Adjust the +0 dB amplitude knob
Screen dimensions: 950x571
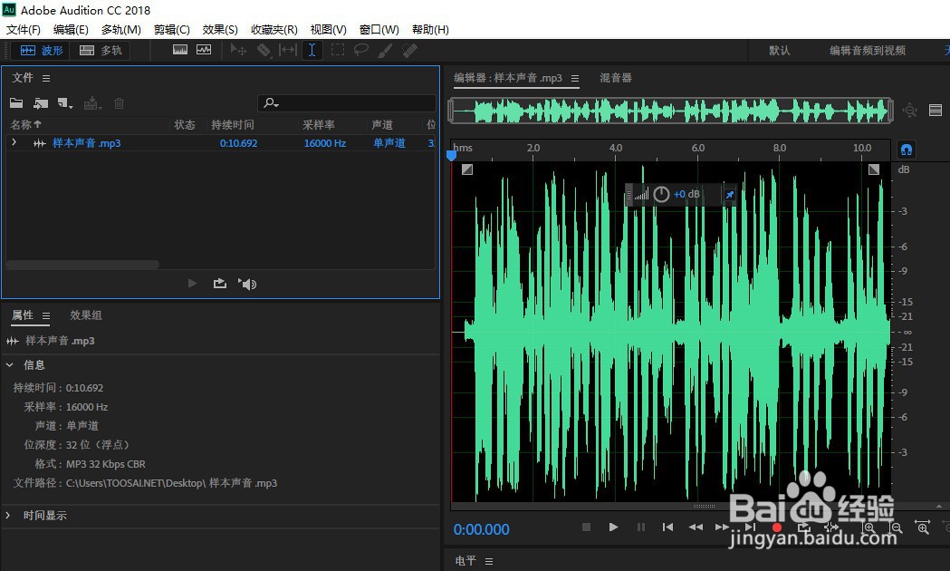click(x=661, y=195)
